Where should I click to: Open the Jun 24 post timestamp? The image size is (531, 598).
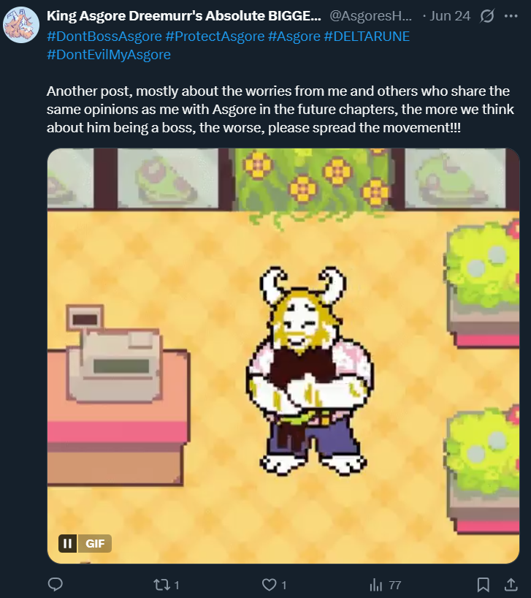click(x=450, y=16)
